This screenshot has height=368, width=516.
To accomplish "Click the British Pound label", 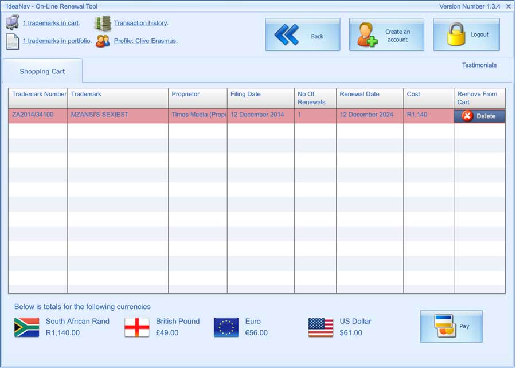I will (x=178, y=322).
